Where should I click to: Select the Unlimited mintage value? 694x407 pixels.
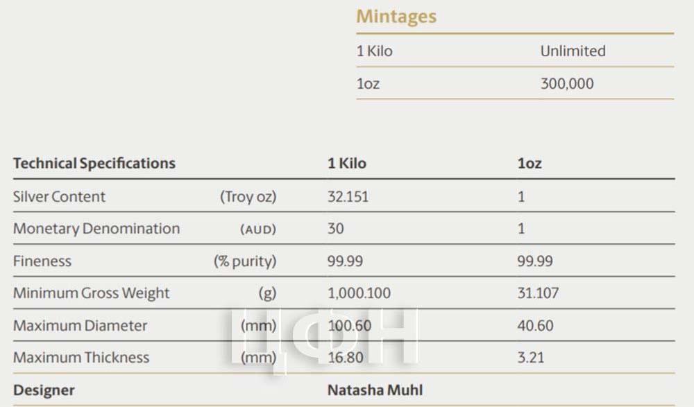click(573, 51)
